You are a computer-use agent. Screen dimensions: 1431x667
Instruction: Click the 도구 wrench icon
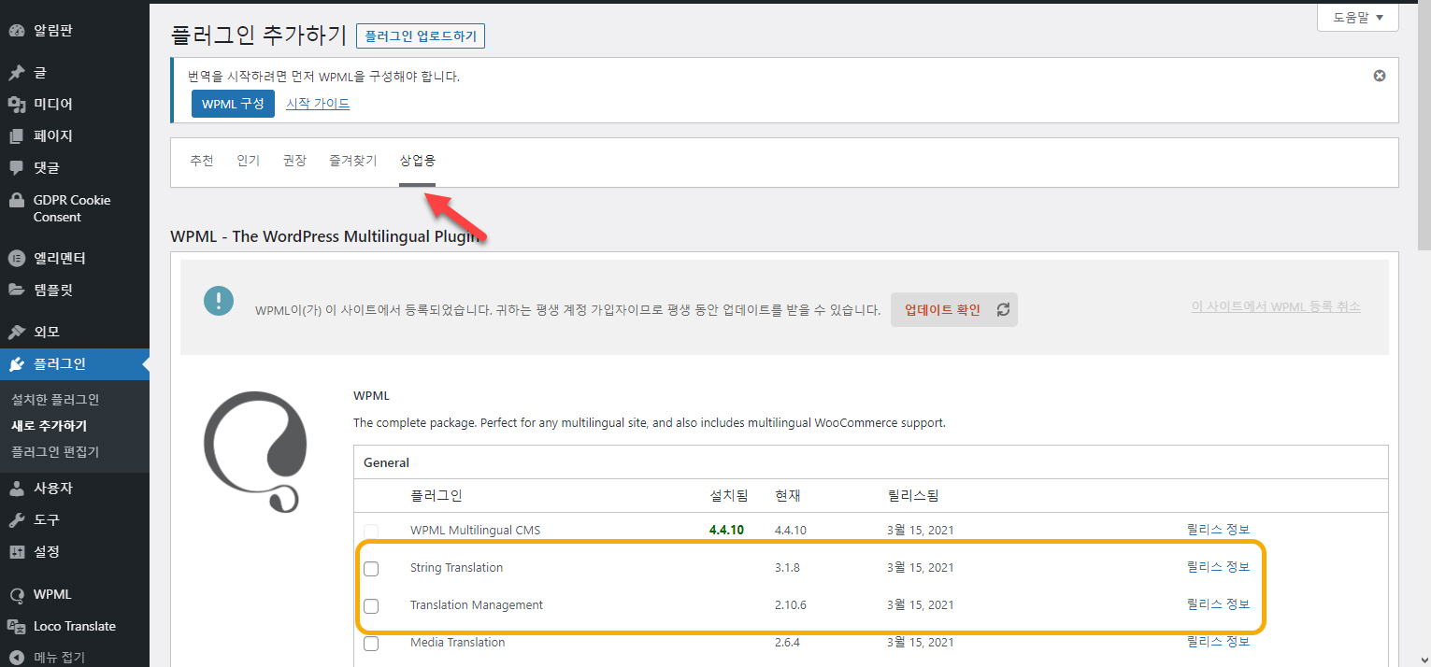(16, 520)
